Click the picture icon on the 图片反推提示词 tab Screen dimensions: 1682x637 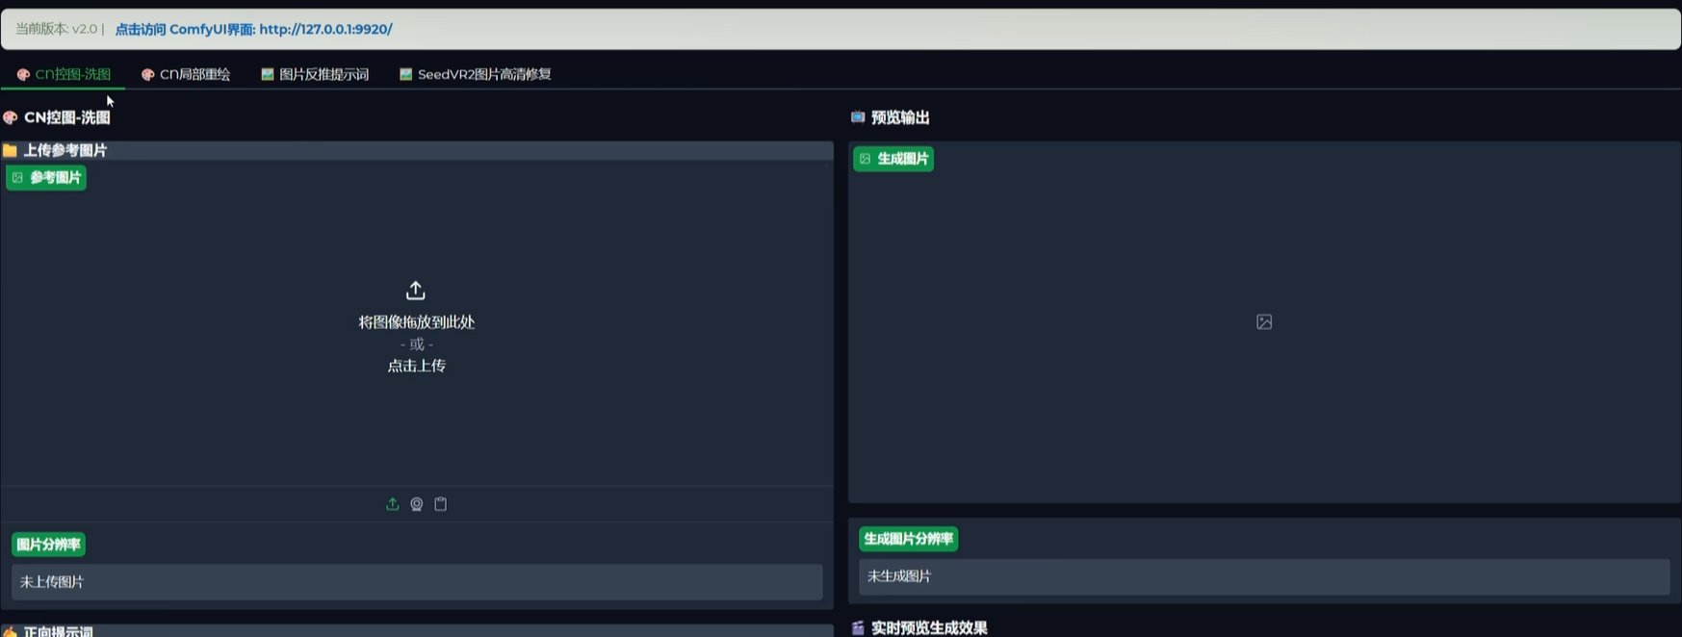(x=268, y=74)
